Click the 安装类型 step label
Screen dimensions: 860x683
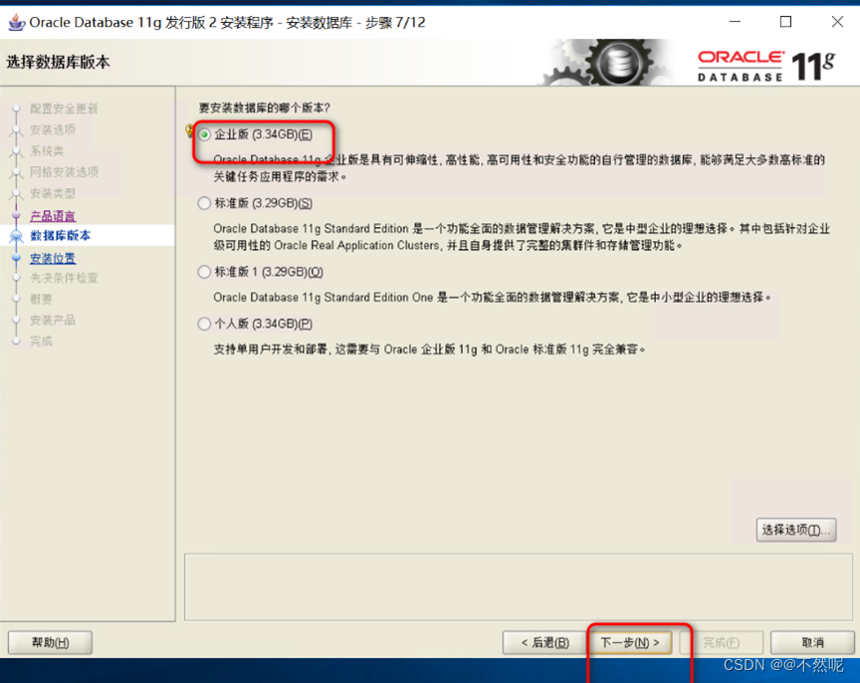click(x=53, y=193)
